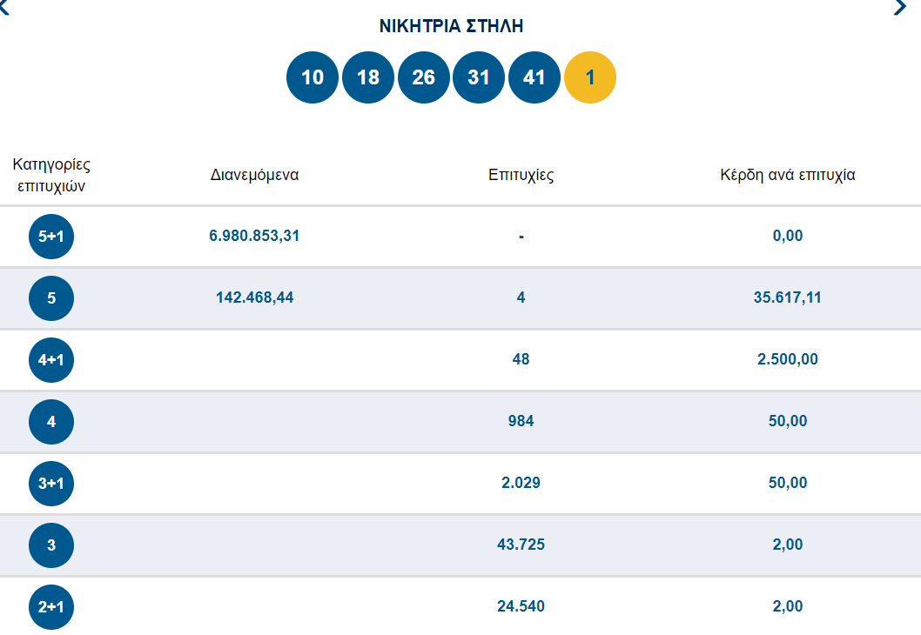
Task: Select the 2+1 category badge
Action: (x=51, y=607)
